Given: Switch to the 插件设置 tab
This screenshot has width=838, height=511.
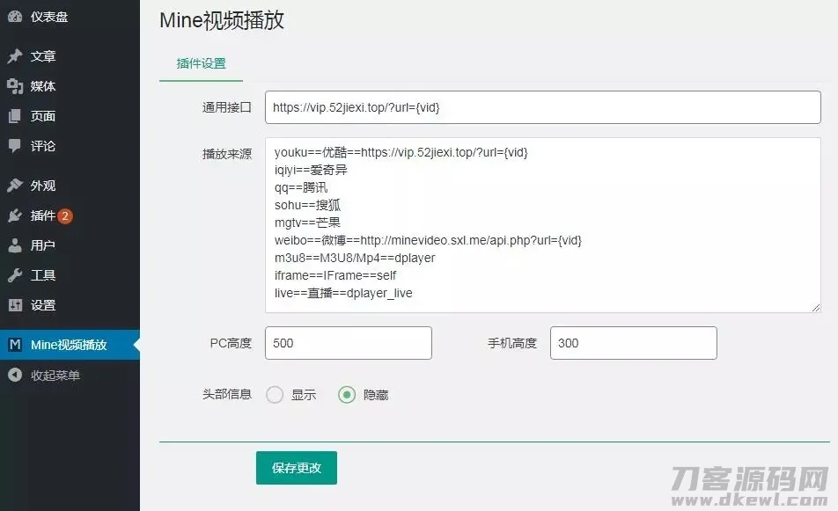Looking at the screenshot, I should click(200, 64).
